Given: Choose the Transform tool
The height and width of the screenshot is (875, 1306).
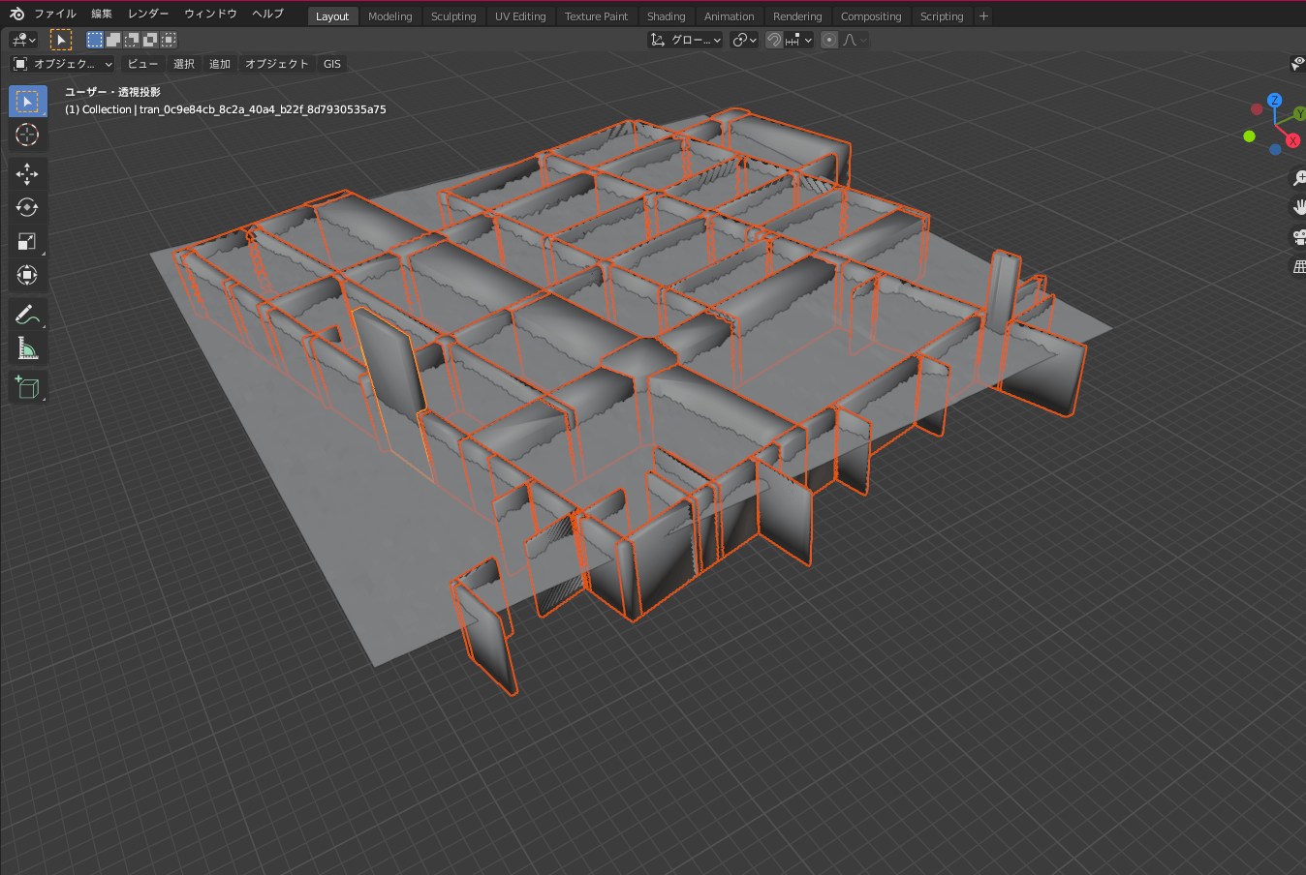Looking at the screenshot, I should 27,275.
